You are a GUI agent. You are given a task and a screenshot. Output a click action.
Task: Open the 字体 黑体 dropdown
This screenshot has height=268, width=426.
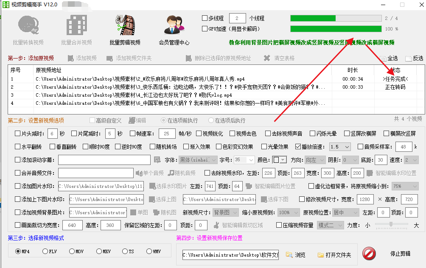coord(198,160)
